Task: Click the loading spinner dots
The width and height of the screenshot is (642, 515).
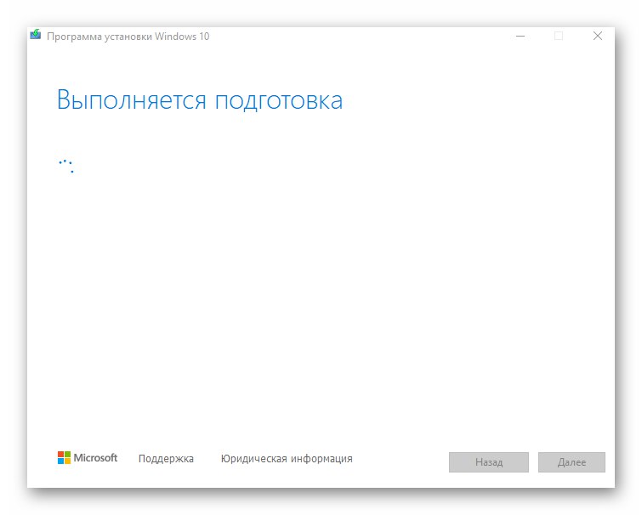Action: [x=66, y=166]
